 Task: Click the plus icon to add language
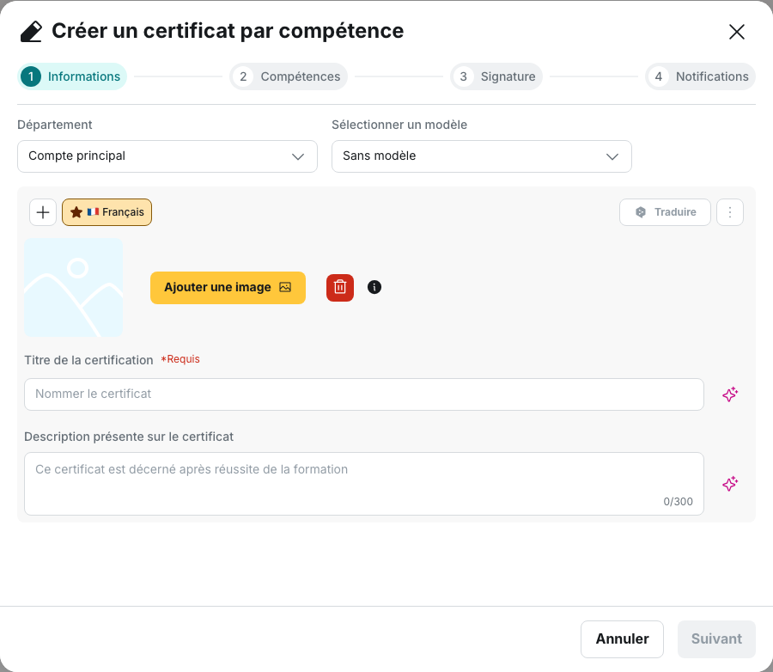point(43,212)
